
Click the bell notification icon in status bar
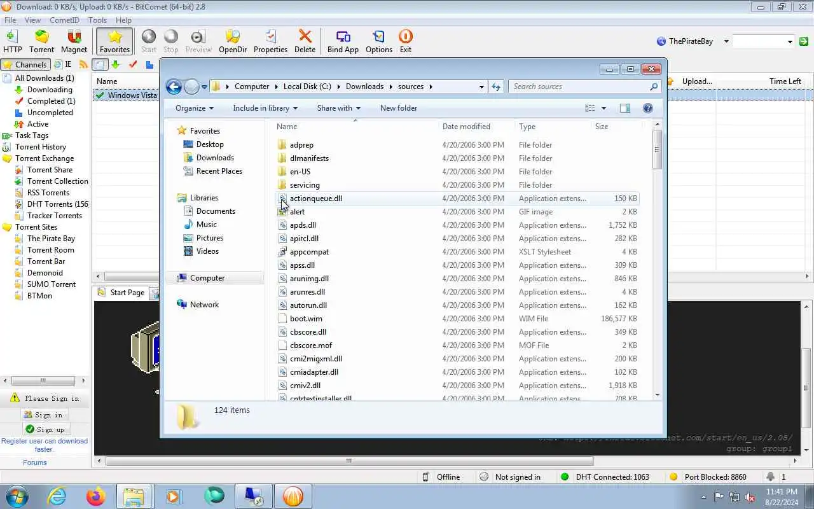pos(770,477)
